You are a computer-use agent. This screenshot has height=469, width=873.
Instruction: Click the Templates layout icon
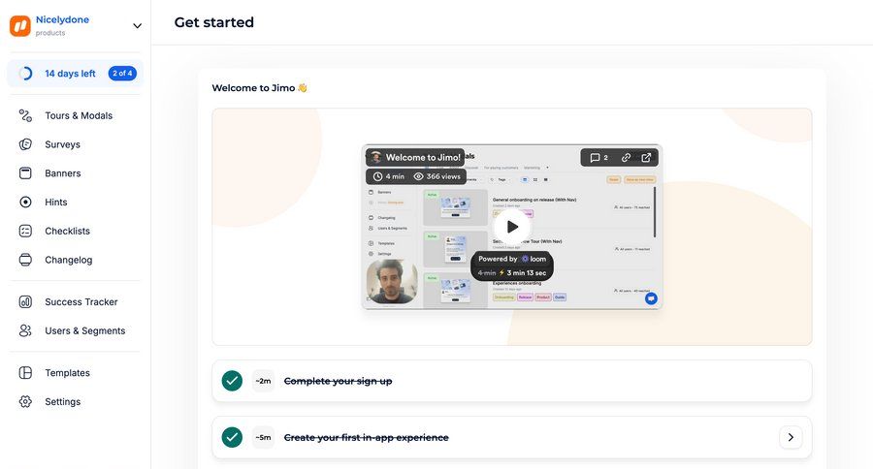25,373
